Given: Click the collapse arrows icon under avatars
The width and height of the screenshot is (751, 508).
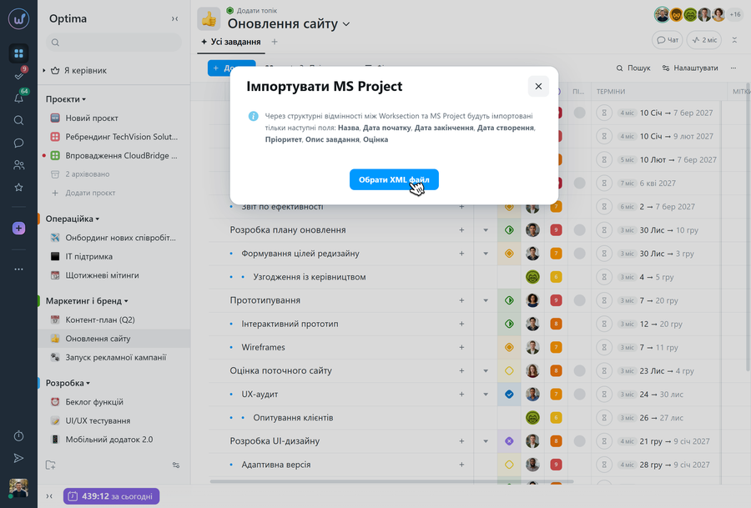Looking at the screenshot, I should [734, 40].
